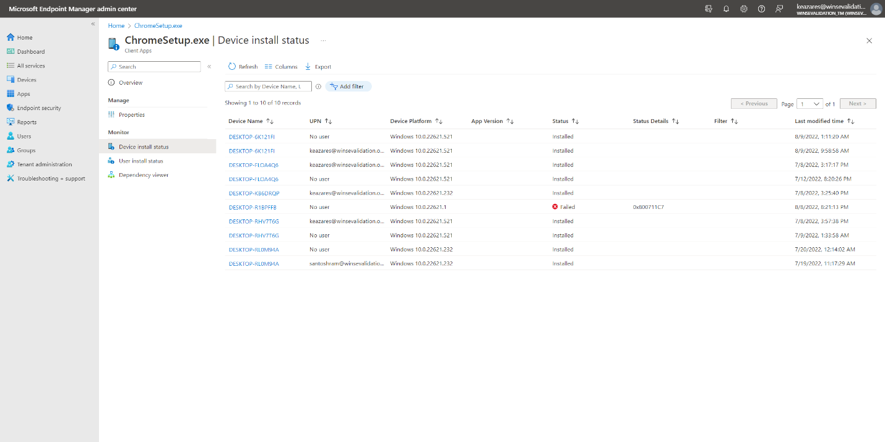This screenshot has height=442, width=885.
Task: Collapse the resource menu panel
Action: pos(209,67)
